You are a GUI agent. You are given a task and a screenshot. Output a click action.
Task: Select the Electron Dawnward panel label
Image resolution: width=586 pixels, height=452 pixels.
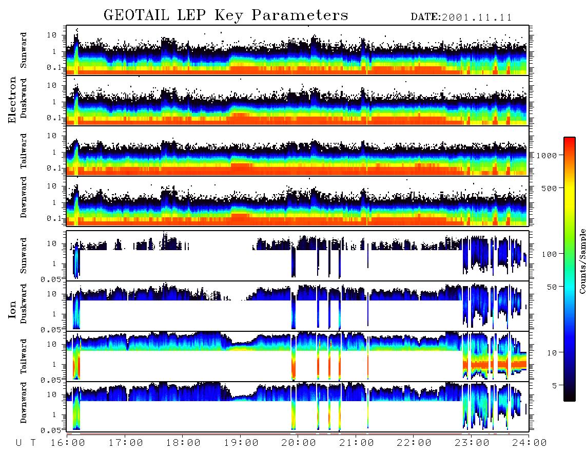[x=24, y=197]
